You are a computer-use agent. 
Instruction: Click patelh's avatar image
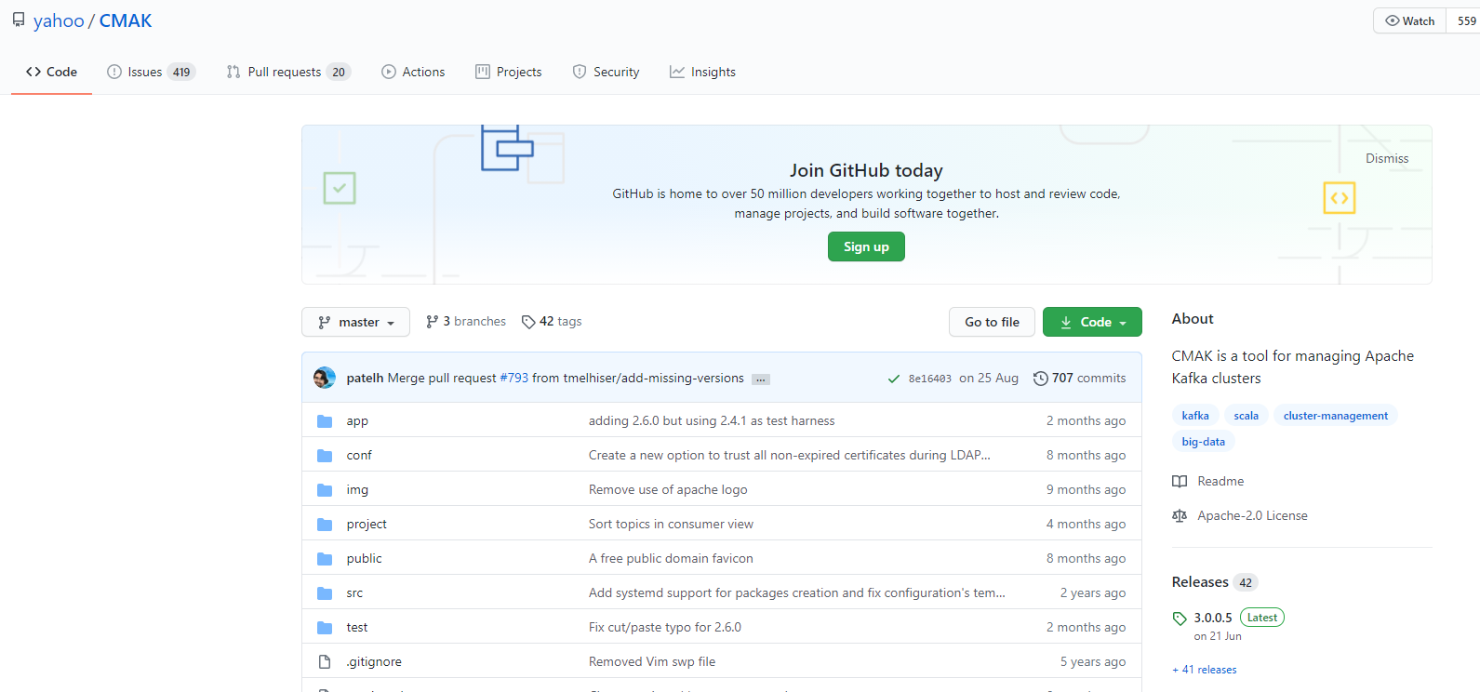point(325,378)
